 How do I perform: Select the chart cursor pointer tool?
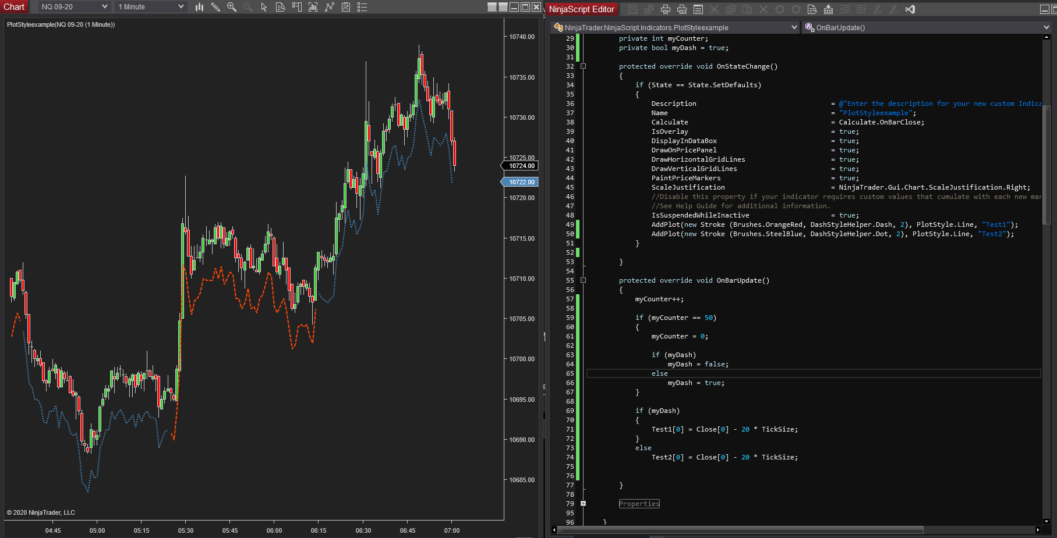(264, 7)
